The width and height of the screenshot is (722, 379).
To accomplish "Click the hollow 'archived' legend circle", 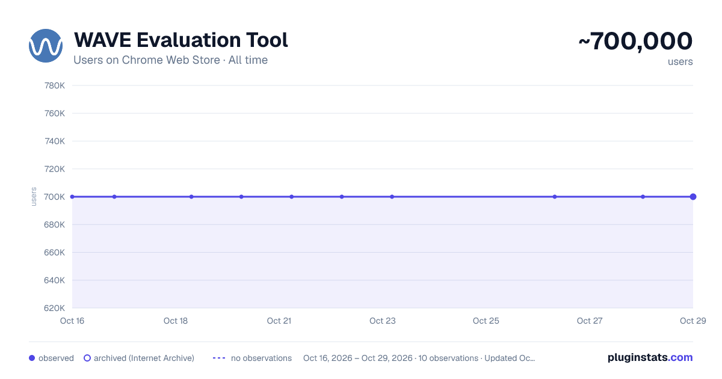I will point(87,358).
